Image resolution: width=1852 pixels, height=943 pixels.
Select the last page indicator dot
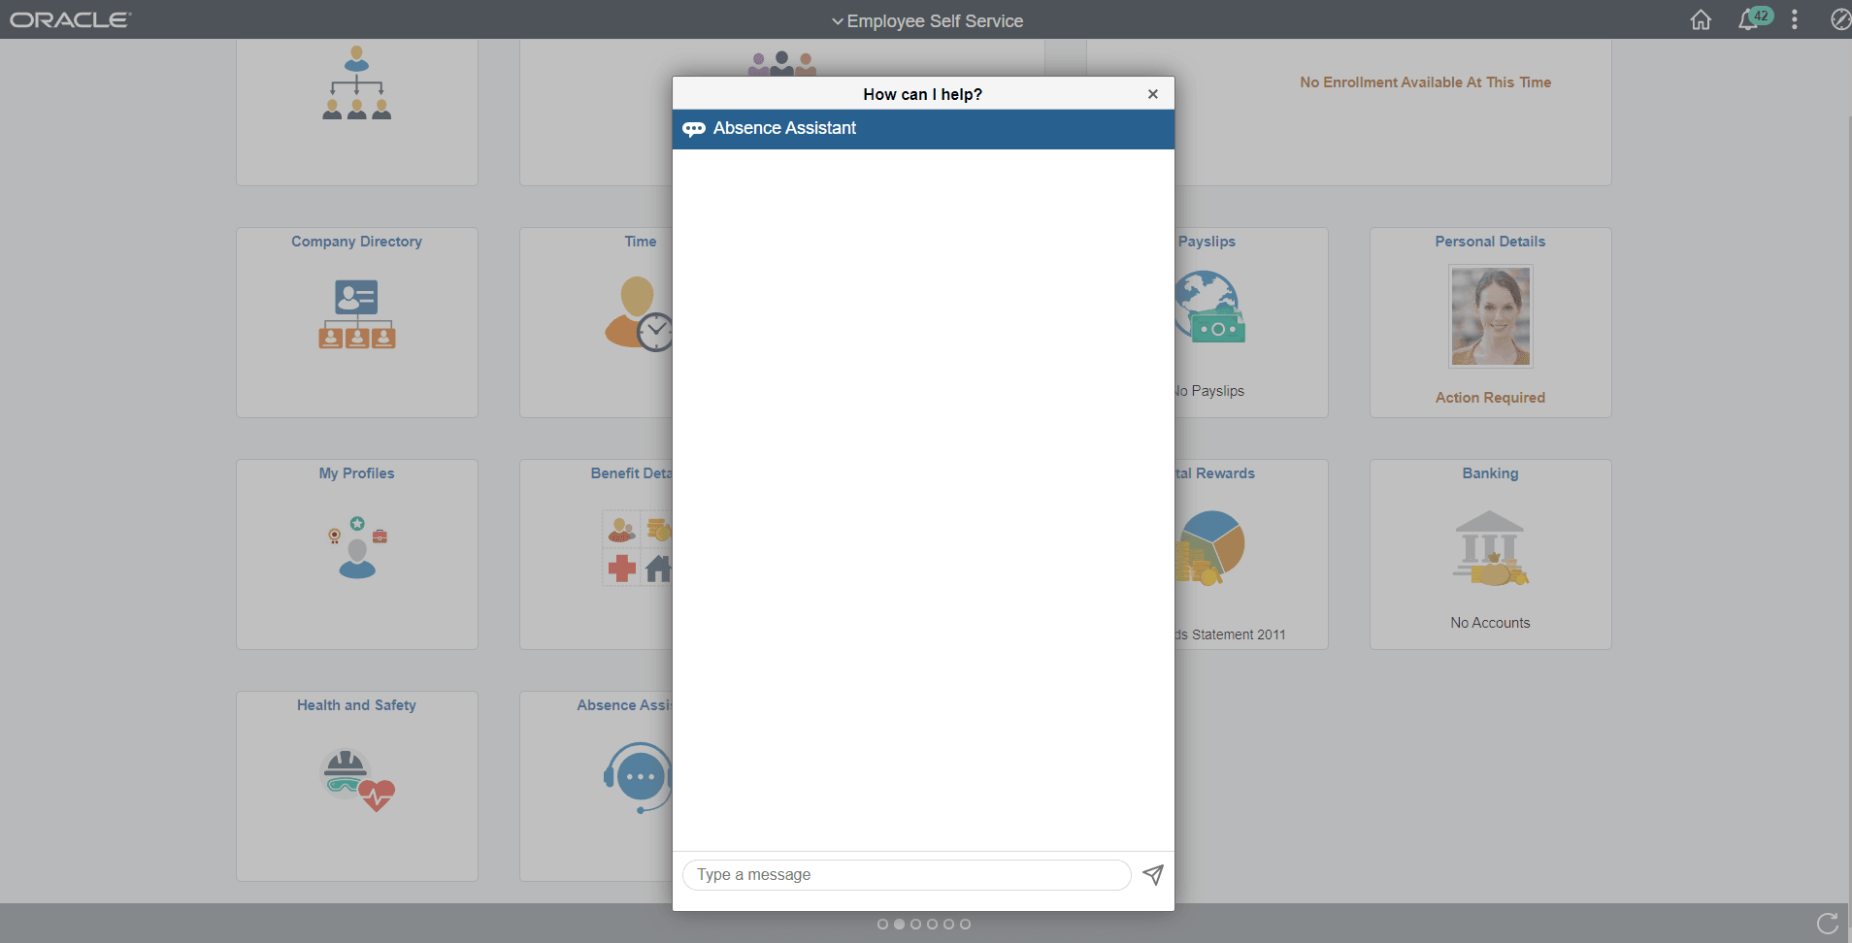(x=964, y=924)
